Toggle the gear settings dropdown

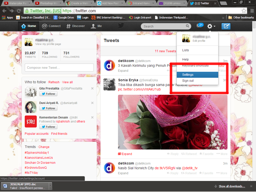(x=211, y=26)
